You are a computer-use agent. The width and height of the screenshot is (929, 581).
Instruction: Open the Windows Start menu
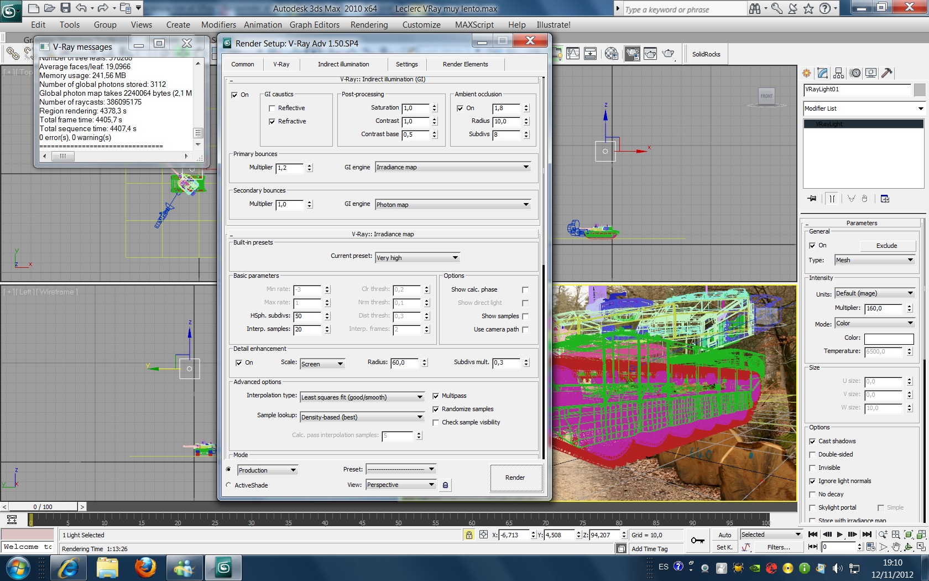pyautogui.click(x=18, y=568)
